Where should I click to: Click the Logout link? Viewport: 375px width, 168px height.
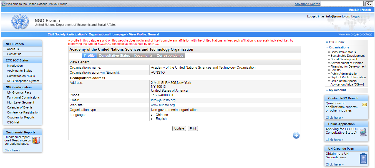356,16
